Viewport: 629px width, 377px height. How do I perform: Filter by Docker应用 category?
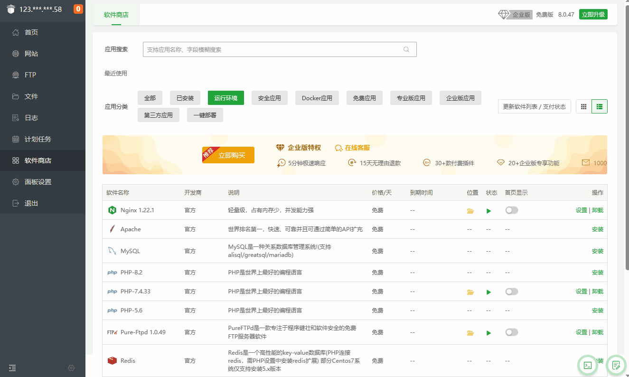[317, 98]
